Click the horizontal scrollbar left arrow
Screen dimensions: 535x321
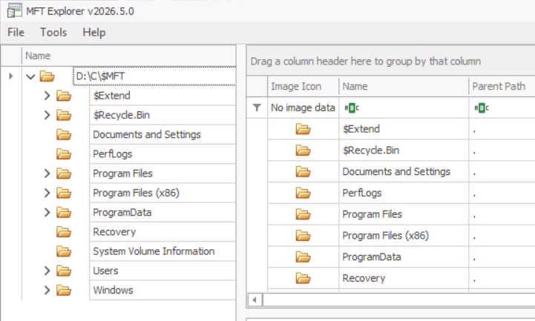point(255,300)
